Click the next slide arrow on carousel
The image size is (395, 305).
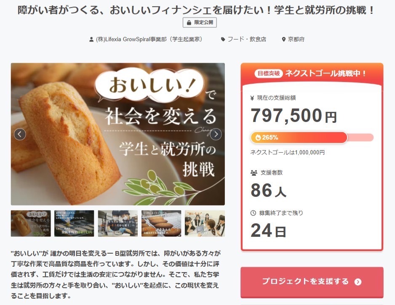(216, 134)
